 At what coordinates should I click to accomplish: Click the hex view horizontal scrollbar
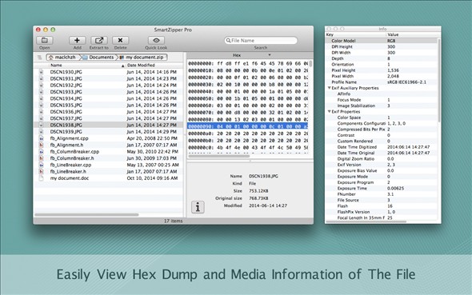click(x=219, y=156)
